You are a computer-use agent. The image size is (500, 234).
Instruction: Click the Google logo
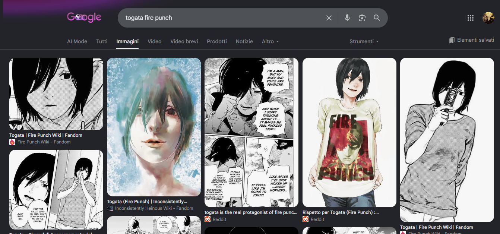[x=84, y=17]
